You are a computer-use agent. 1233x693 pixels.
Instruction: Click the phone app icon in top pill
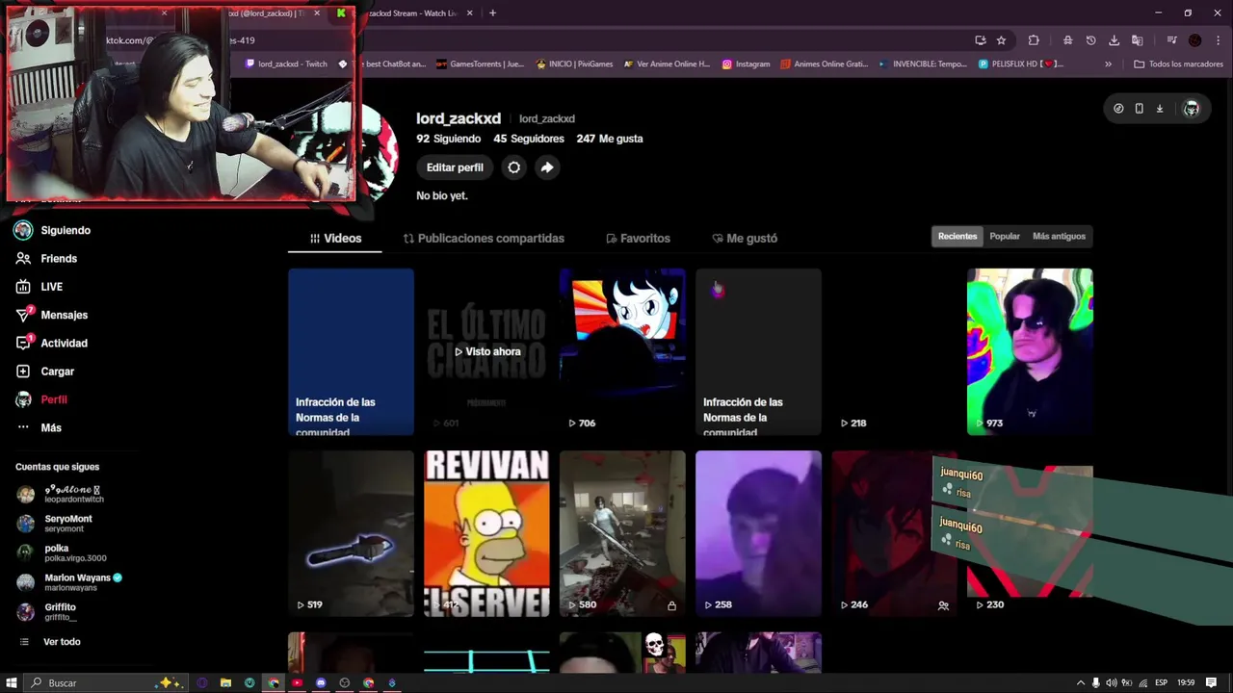pos(1139,109)
